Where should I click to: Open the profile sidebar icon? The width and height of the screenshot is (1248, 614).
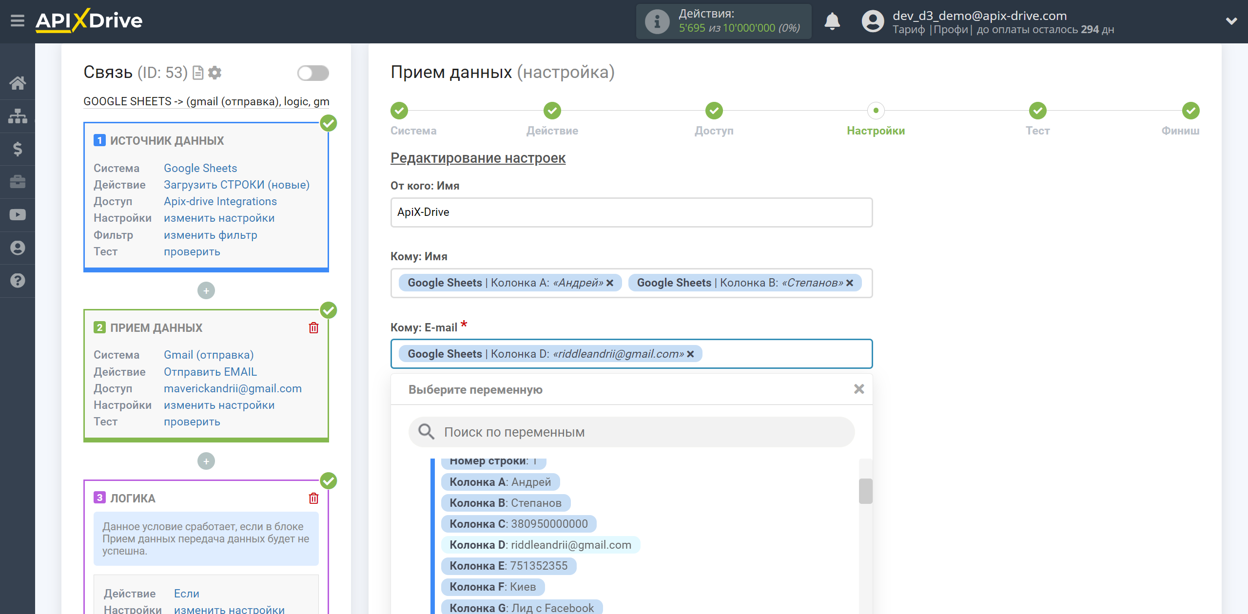[x=18, y=248]
